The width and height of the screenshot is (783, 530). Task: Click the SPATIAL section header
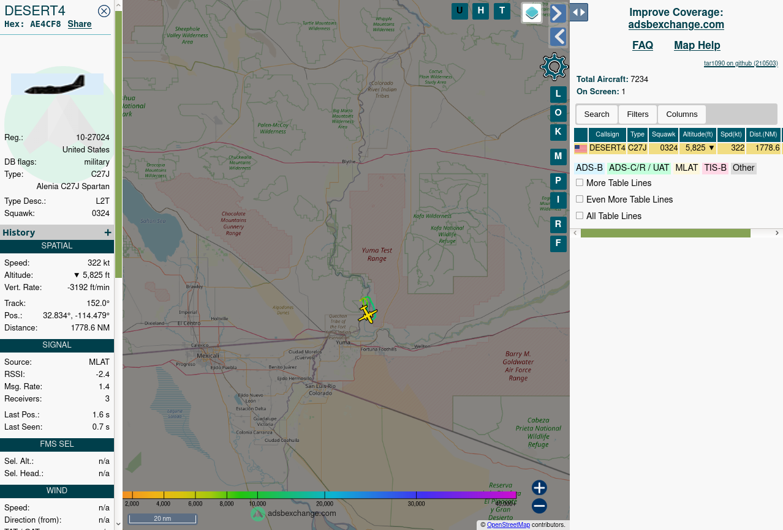click(x=57, y=246)
